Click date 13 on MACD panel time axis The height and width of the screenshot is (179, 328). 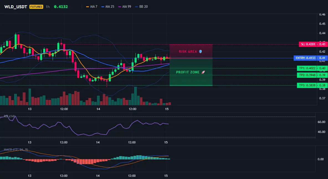click(29, 176)
